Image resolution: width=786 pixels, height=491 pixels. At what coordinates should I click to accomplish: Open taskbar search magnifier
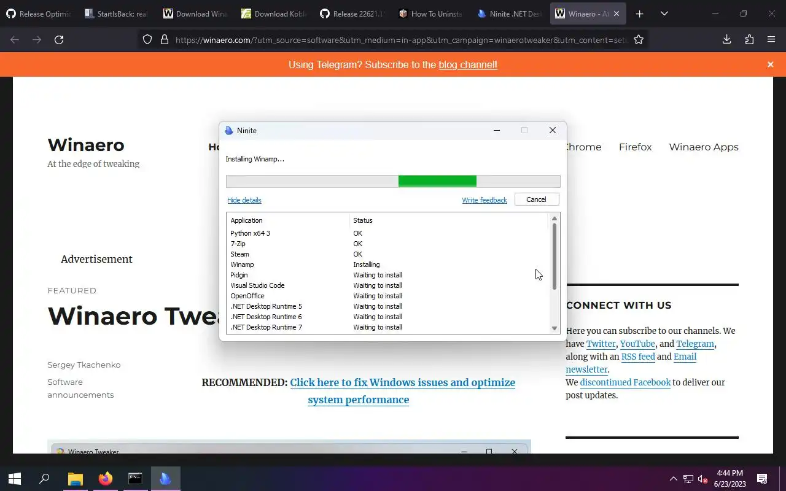click(44, 479)
